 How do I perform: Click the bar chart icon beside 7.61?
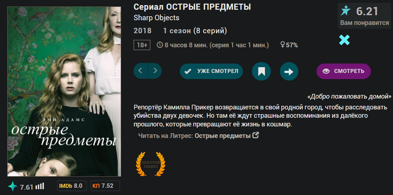40,186
